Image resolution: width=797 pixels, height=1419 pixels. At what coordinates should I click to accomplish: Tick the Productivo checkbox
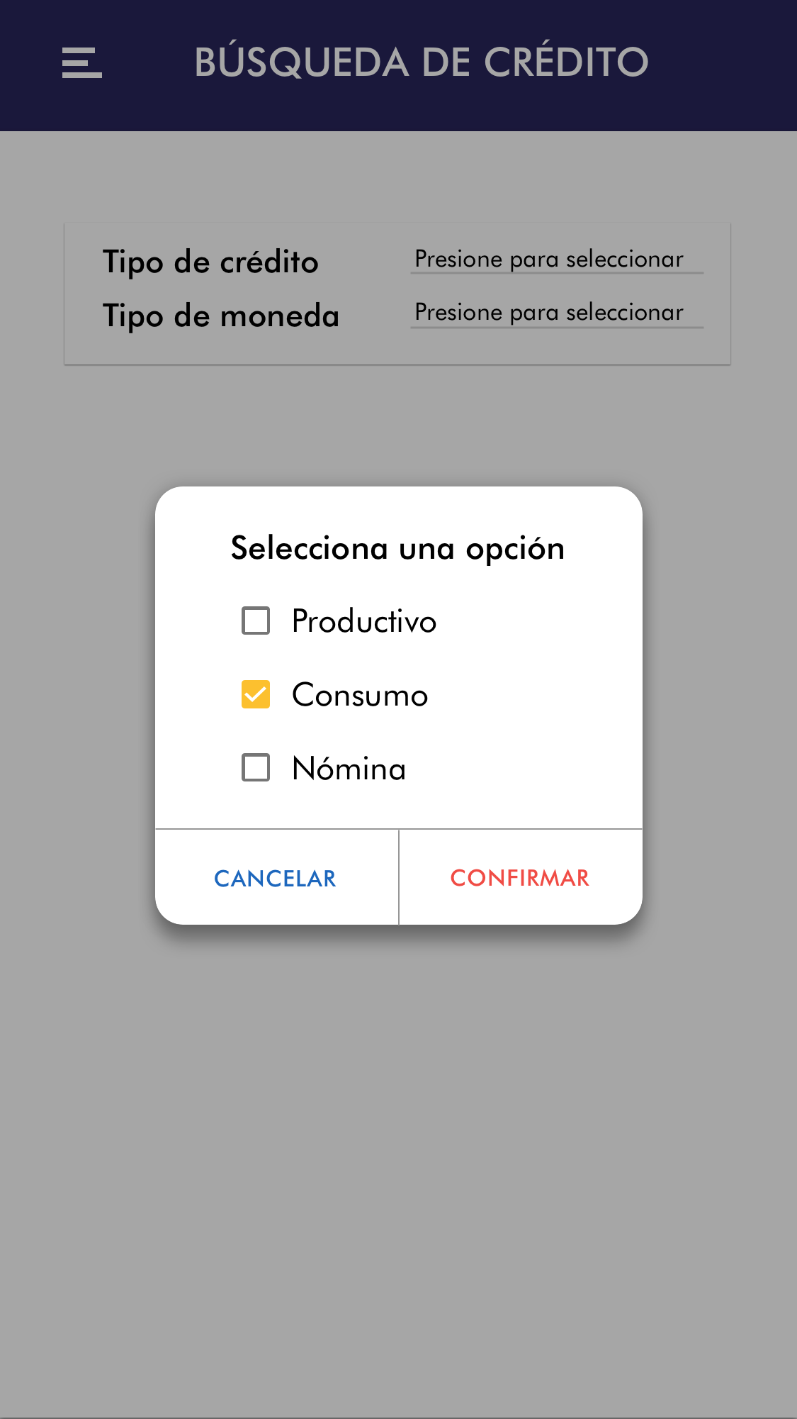point(256,621)
